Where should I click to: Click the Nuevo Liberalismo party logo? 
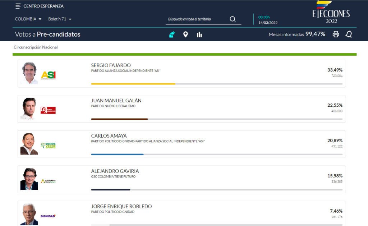pos(48,110)
